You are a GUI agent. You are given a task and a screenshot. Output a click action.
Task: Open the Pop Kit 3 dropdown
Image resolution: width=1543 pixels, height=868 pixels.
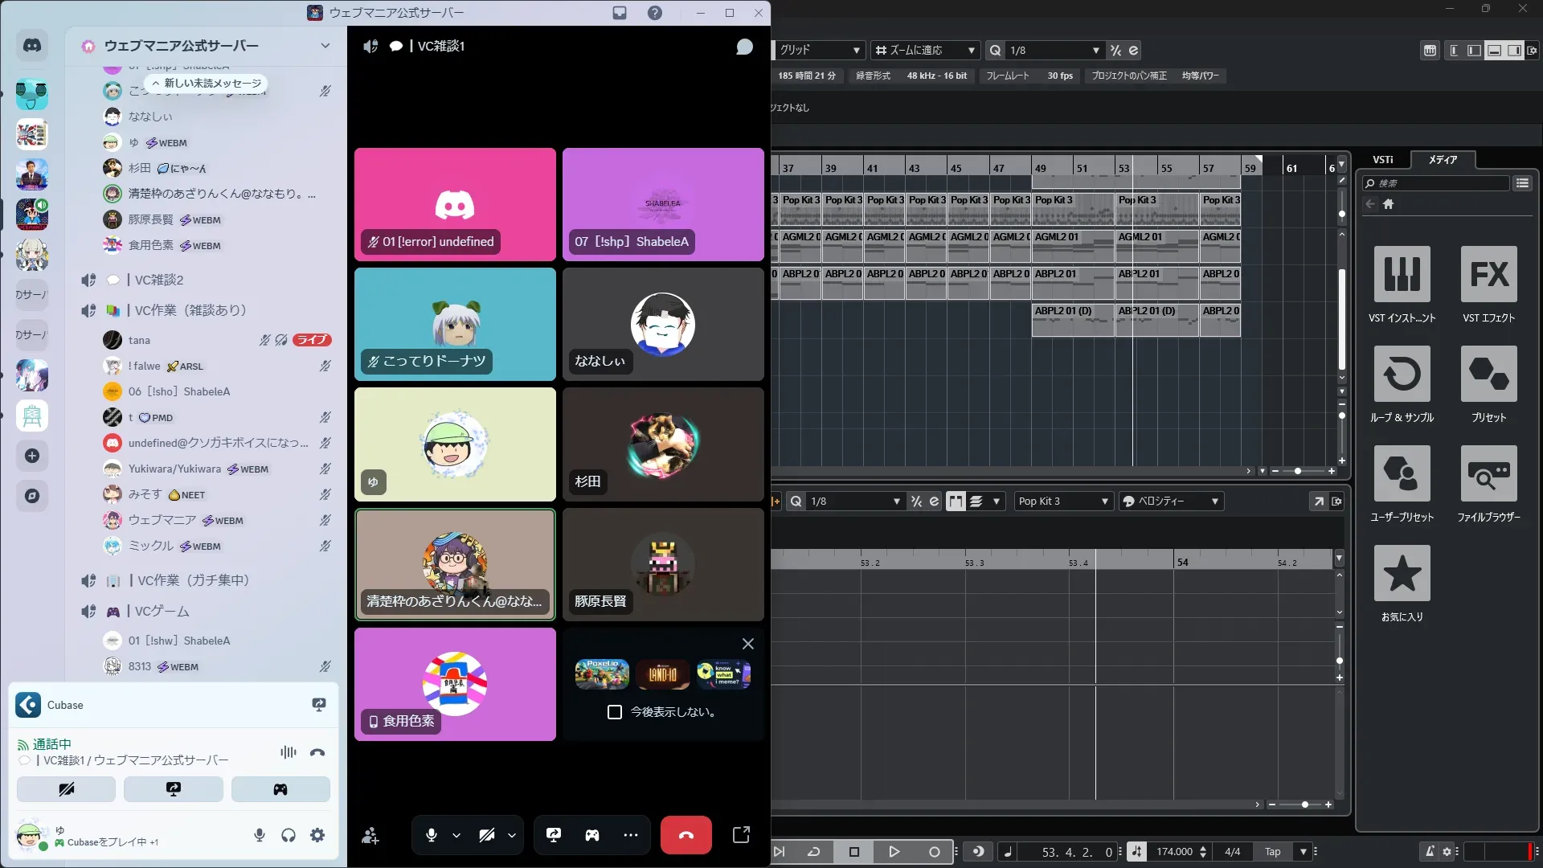[x=1062, y=502]
